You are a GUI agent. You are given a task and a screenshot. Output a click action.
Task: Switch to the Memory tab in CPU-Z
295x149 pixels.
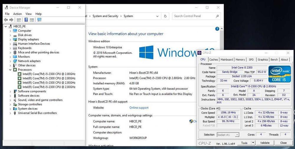240,60
